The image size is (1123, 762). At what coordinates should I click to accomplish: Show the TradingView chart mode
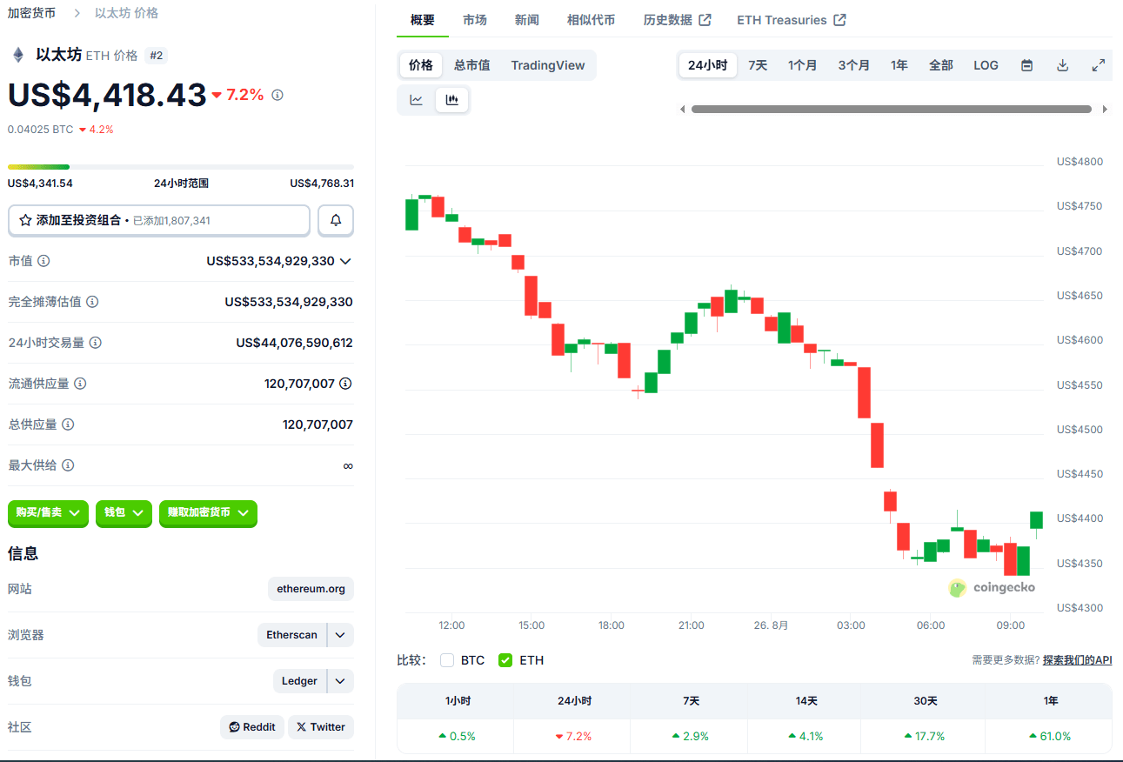click(x=548, y=65)
